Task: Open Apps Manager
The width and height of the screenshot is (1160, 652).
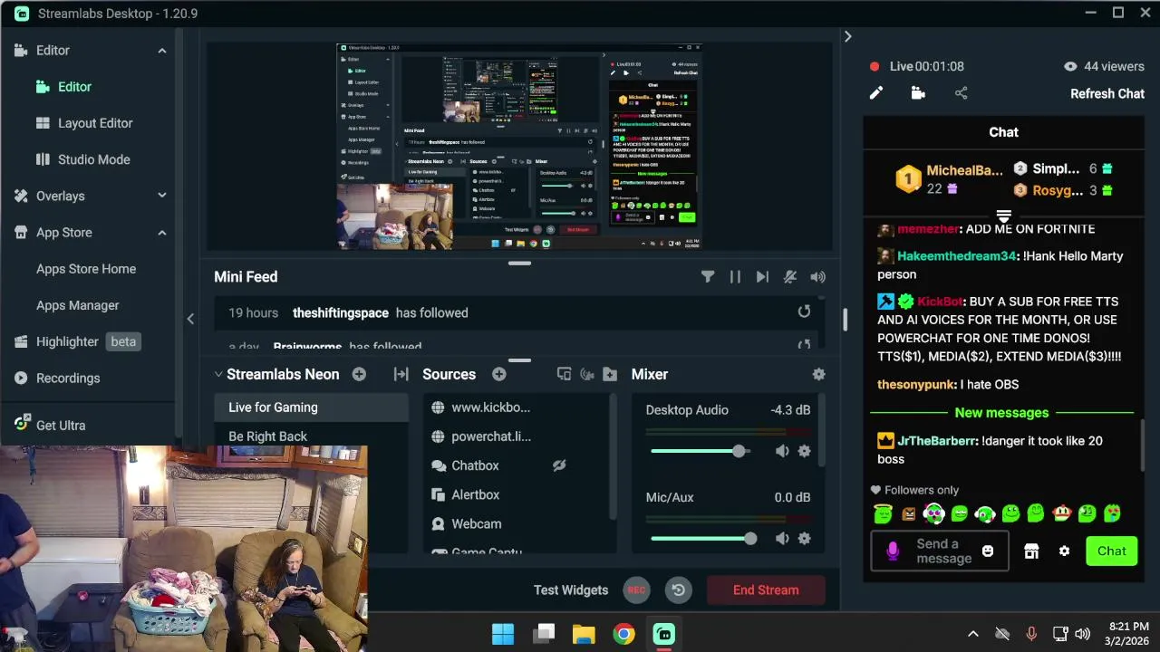Action: tap(77, 305)
